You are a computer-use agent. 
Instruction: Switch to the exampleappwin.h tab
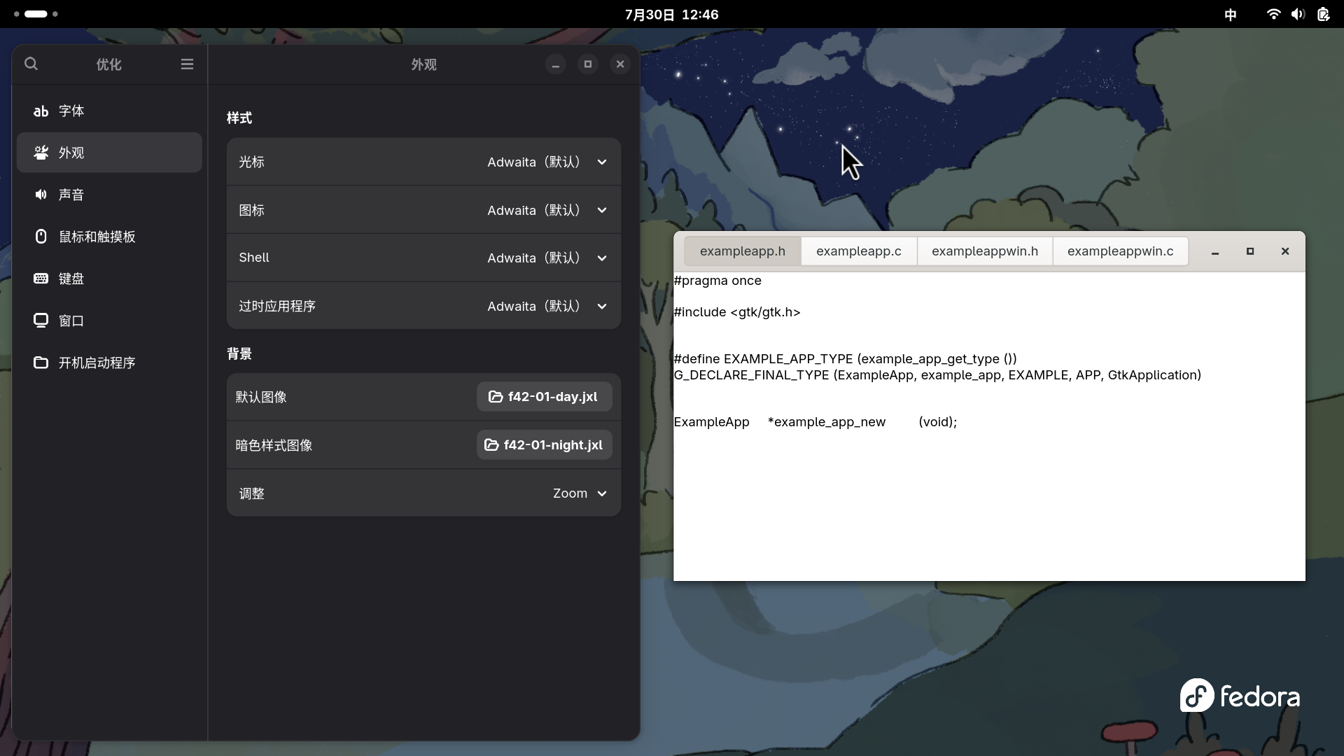(984, 251)
